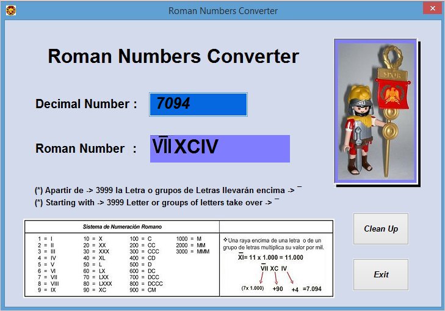445x311 pixels.
Task: Click the Decimal Number label
Action: [x=86, y=104]
